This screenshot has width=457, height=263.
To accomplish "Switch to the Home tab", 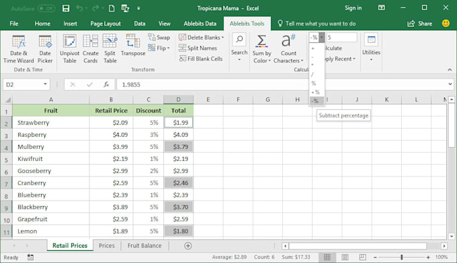I will tap(42, 23).
